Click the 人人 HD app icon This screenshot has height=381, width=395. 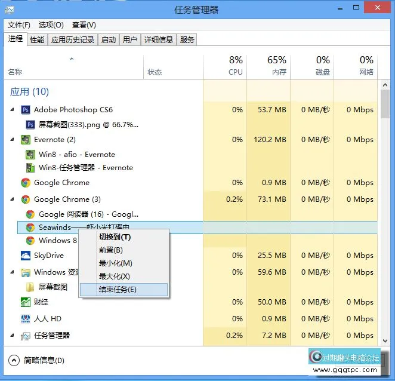point(26,319)
